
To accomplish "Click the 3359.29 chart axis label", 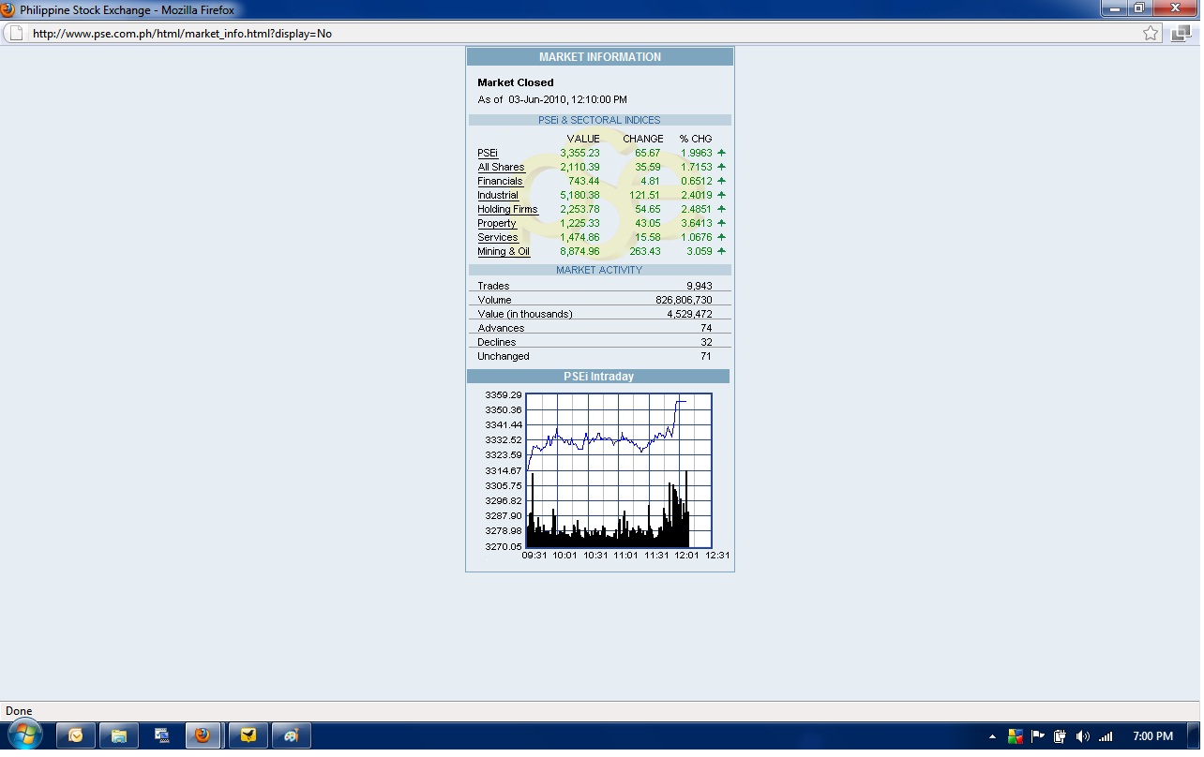I will (x=504, y=395).
